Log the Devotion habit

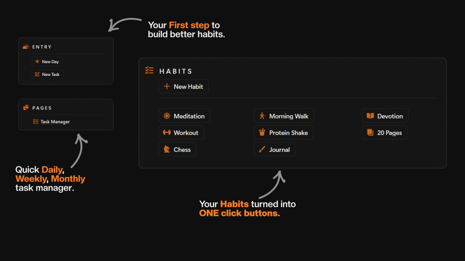(x=385, y=116)
